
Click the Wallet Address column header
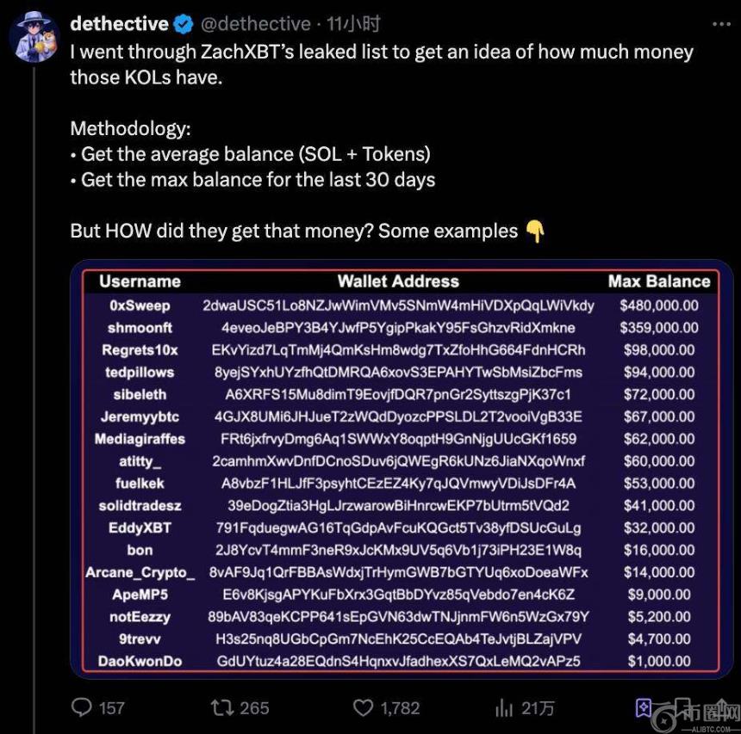pos(398,281)
